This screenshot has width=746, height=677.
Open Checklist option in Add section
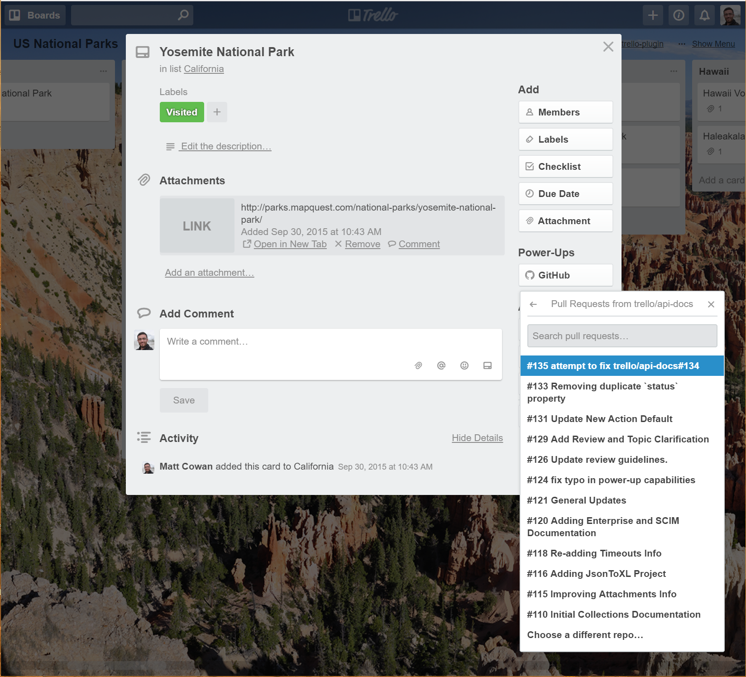tap(565, 167)
